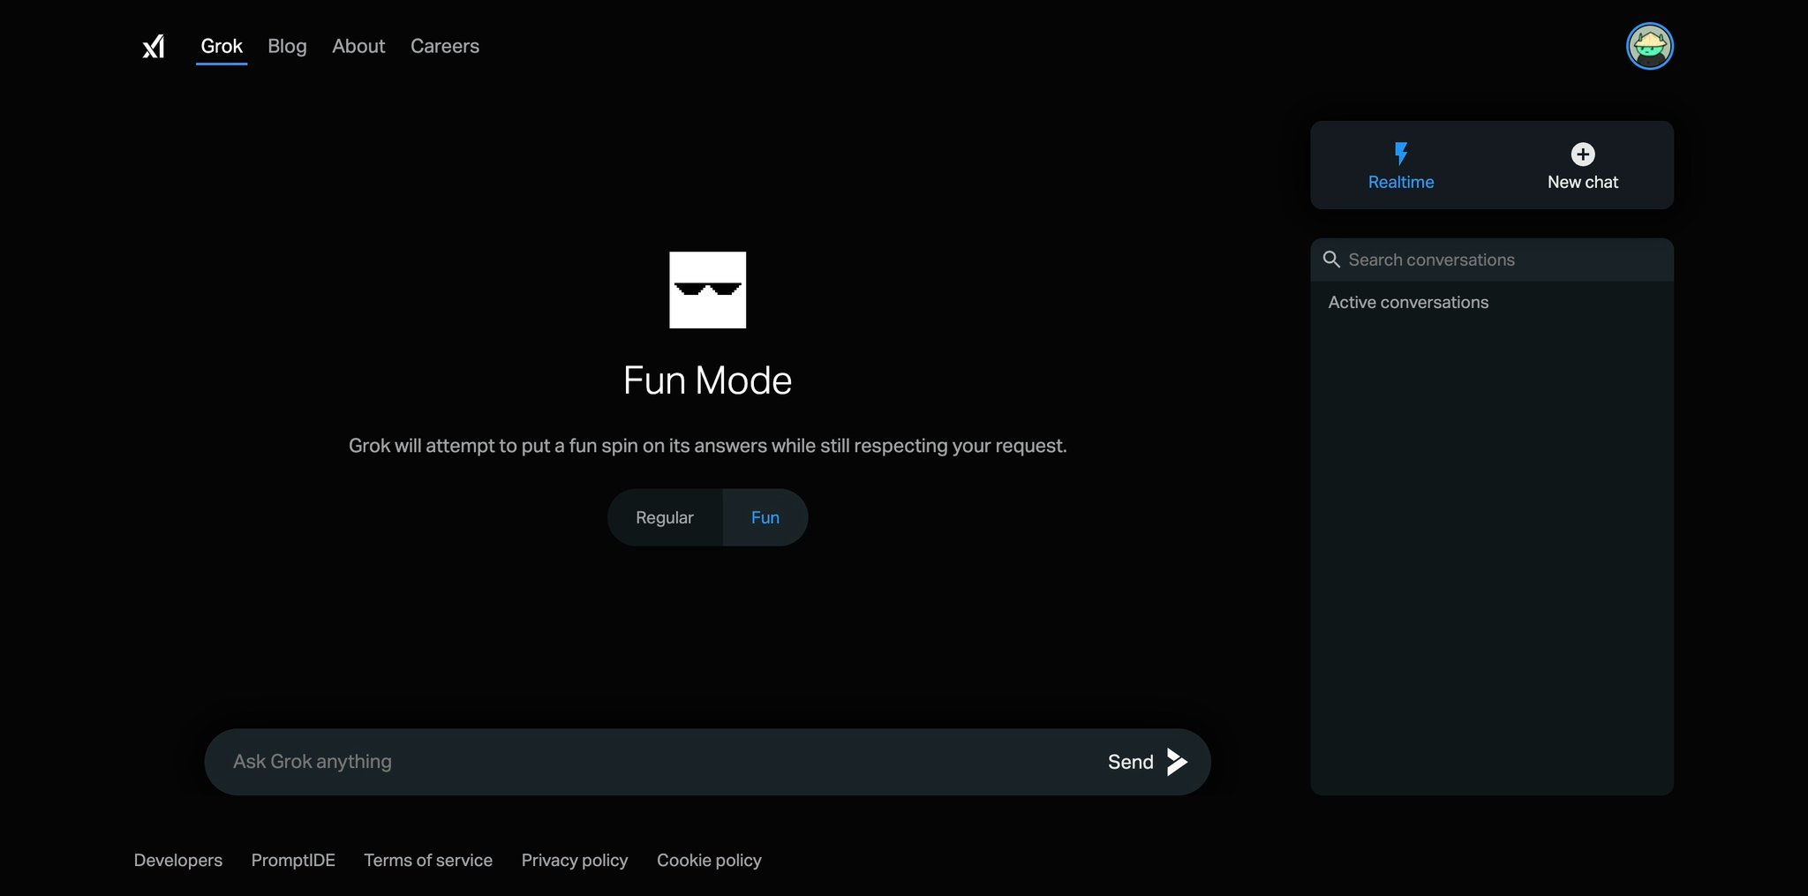Click the Fun Mode description sentence
This screenshot has height=896, width=1808.
707,446
